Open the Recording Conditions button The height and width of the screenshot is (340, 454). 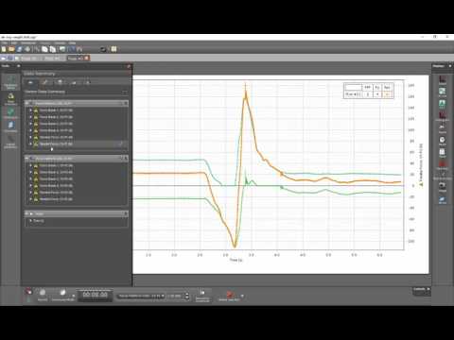click(x=202, y=296)
